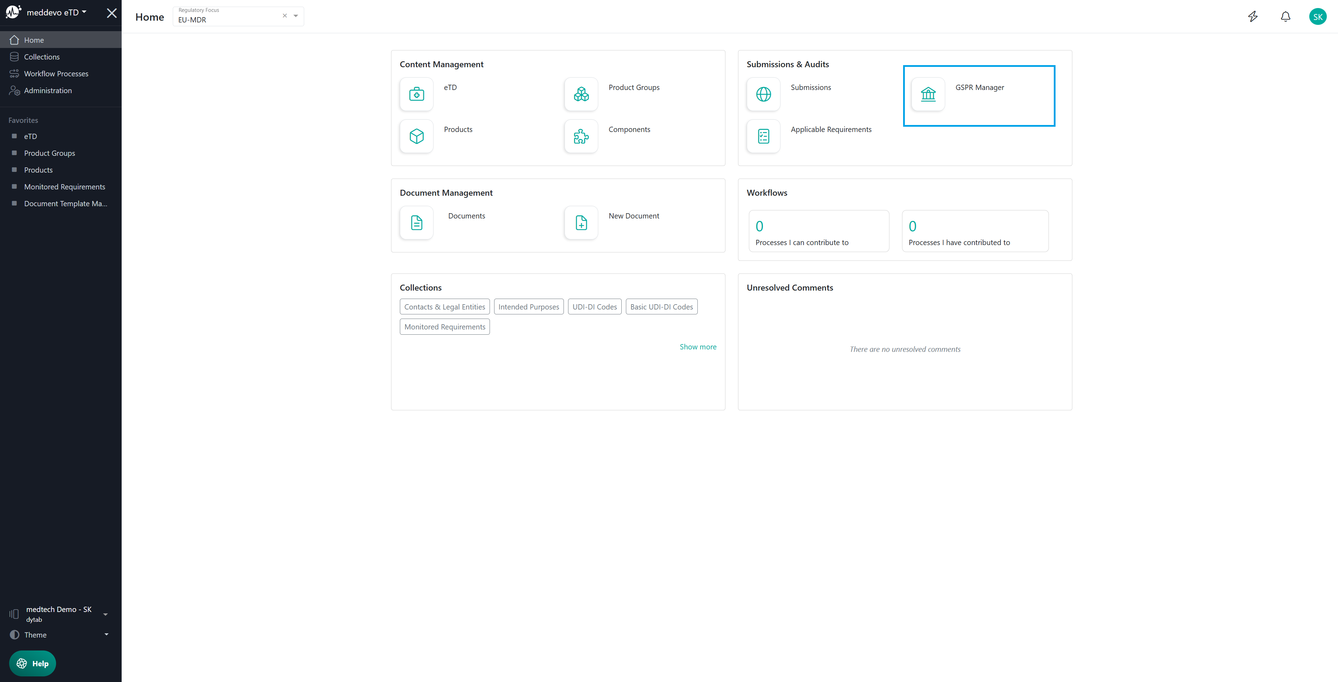This screenshot has height=682, width=1338.
Task: Open the Documents file icon tile
Action: point(417,223)
